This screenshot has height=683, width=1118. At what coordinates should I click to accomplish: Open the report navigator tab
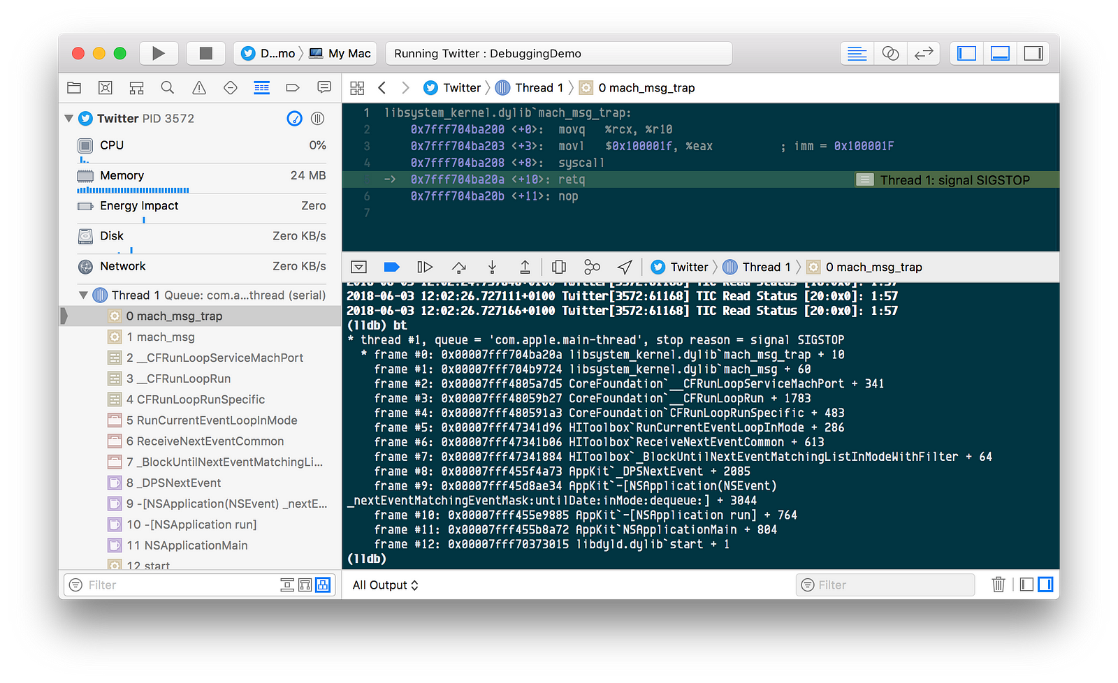[x=324, y=87]
